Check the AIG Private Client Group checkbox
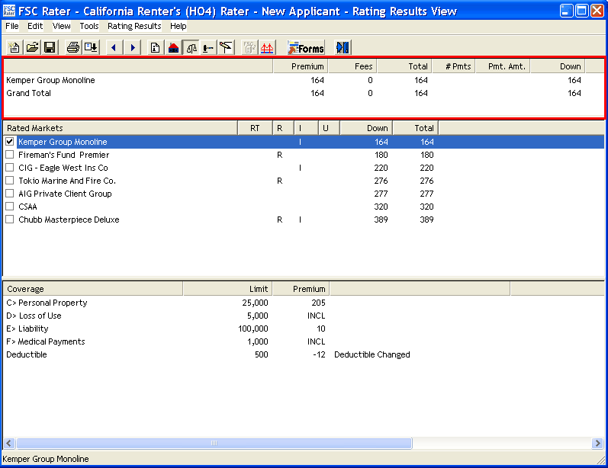Viewport: 608px width, 468px height. [10, 194]
